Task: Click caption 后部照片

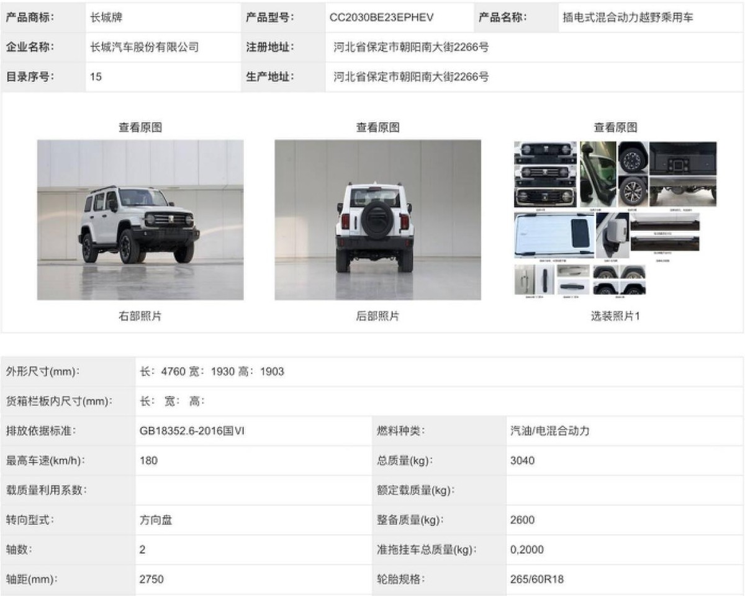Action: 377,316
